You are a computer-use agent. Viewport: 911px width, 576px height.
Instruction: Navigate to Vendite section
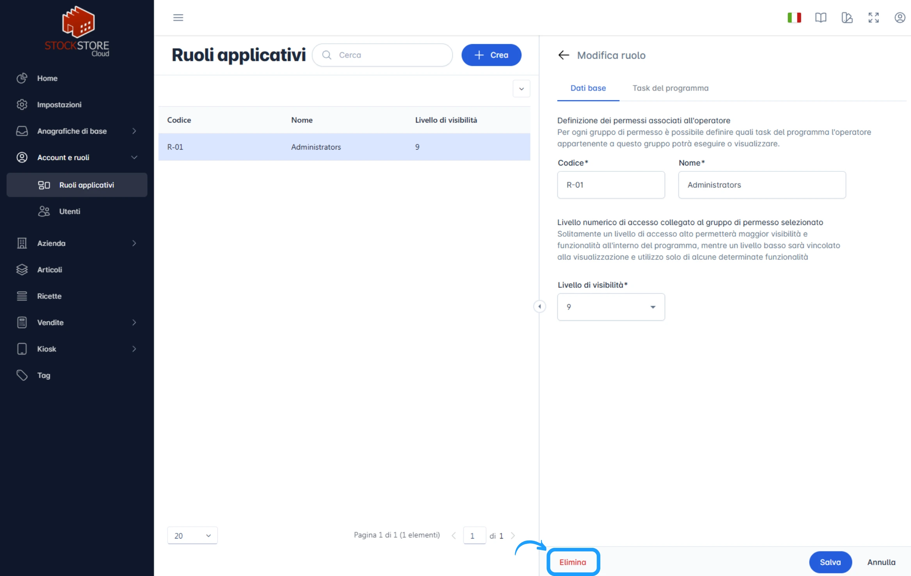pos(50,322)
